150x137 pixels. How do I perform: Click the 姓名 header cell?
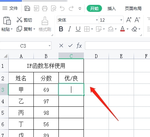(21, 78)
